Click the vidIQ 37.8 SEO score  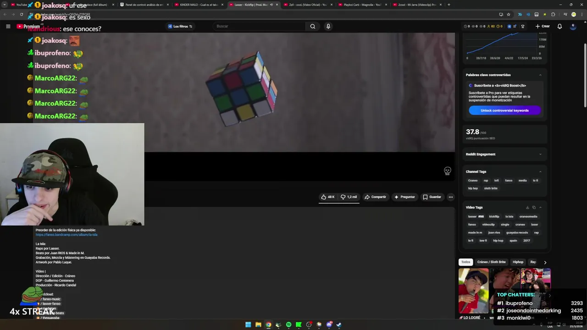point(472,132)
